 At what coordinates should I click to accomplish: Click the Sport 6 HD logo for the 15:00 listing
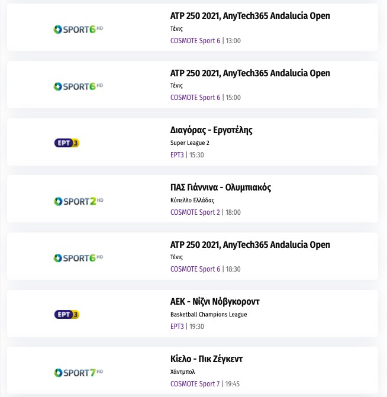[x=78, y=86]
